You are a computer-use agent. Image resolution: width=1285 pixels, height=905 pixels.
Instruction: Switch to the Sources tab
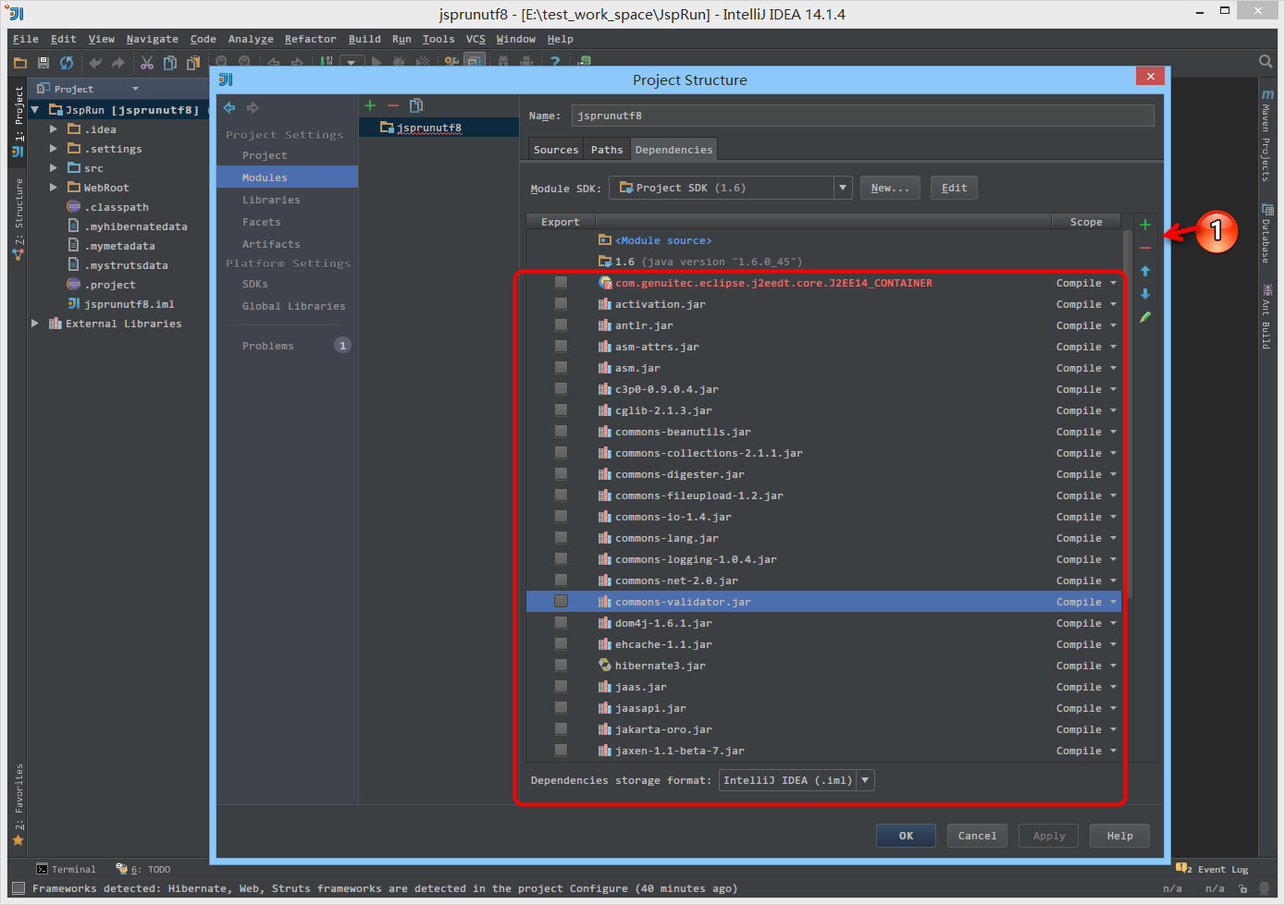(555, 150)
